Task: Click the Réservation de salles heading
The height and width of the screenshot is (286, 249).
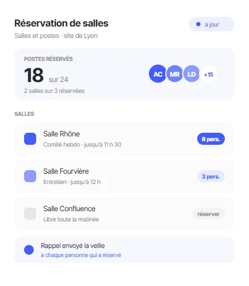Action: [x=61, y=23]
